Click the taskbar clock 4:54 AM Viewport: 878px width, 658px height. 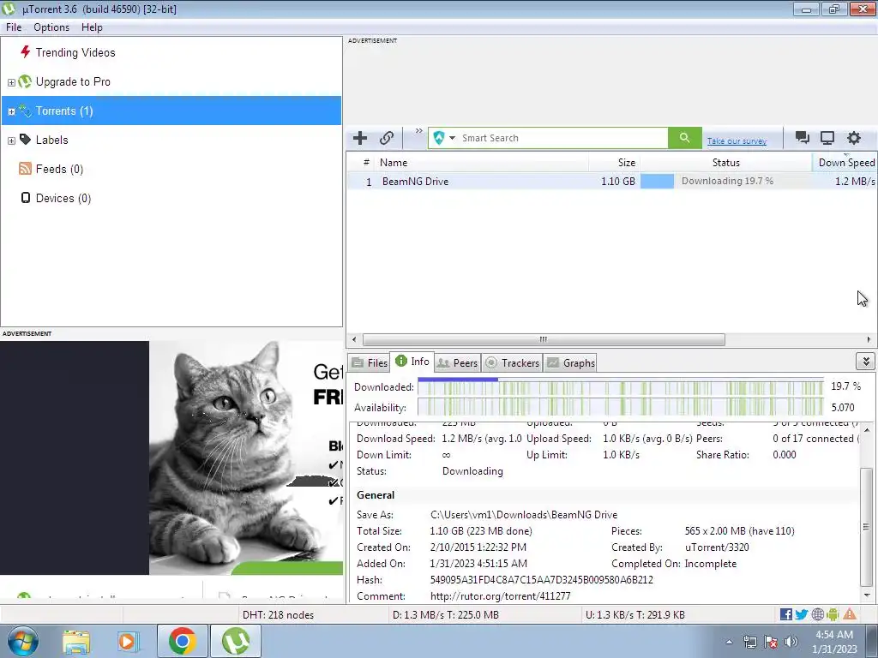[x=833, y=635]
